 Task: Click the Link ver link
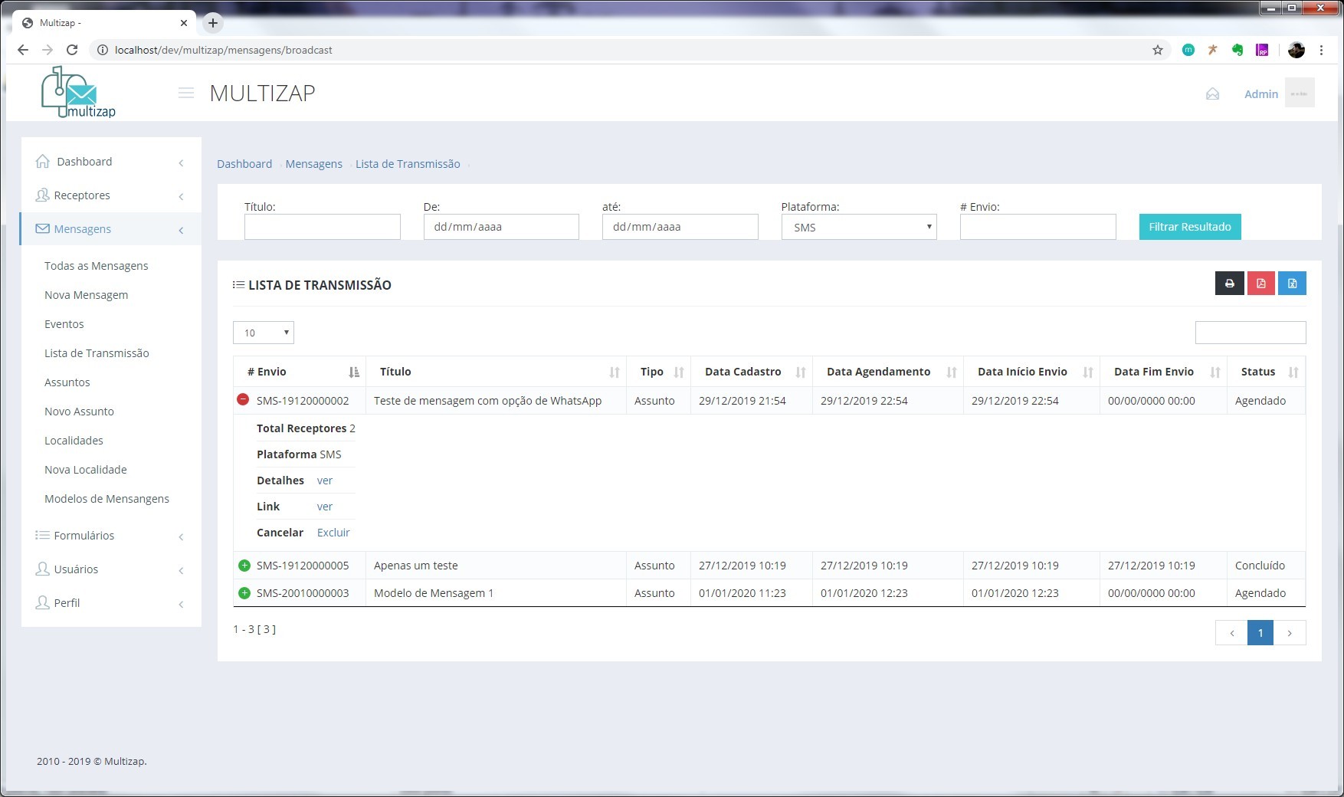pos(325,507)
